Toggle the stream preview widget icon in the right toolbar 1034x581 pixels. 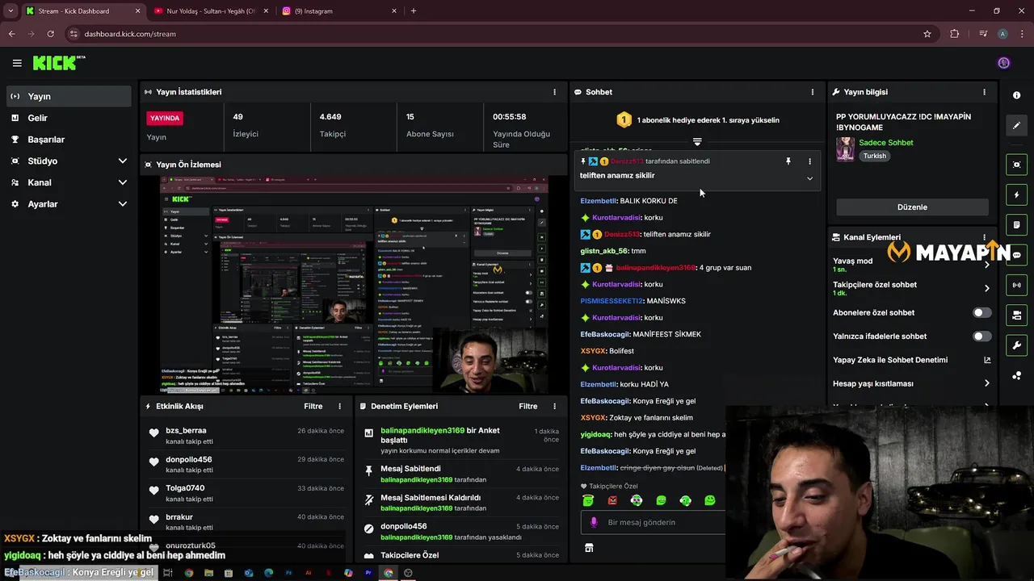[x=1016, y=165]
